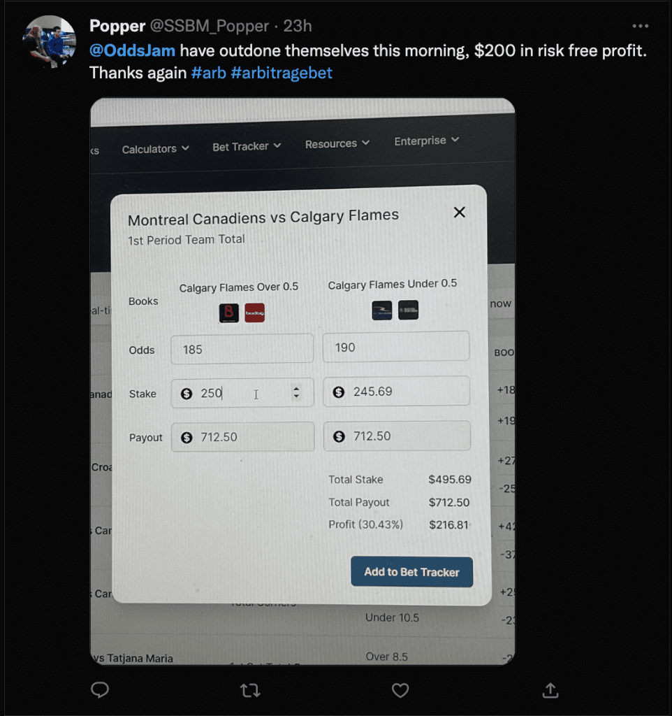Image resolution: width=672 pixels, height=716 pixels.
Task: Expand the Bet Tracker dropdown menu
Action: [x=247, y=147]
